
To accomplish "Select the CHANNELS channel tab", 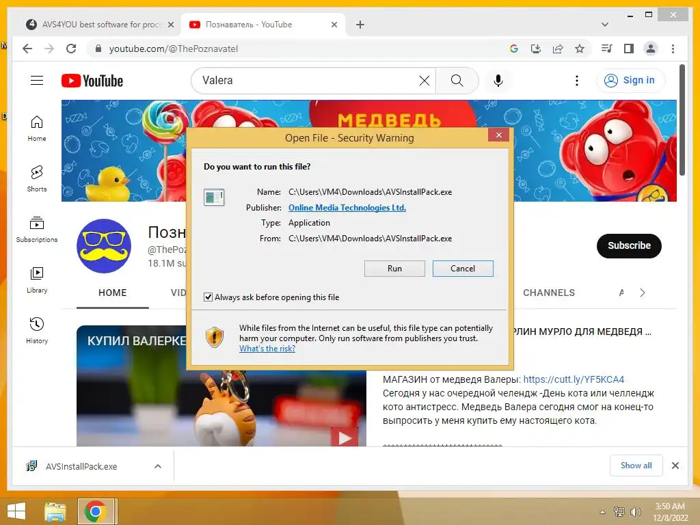I will (549, 293).
